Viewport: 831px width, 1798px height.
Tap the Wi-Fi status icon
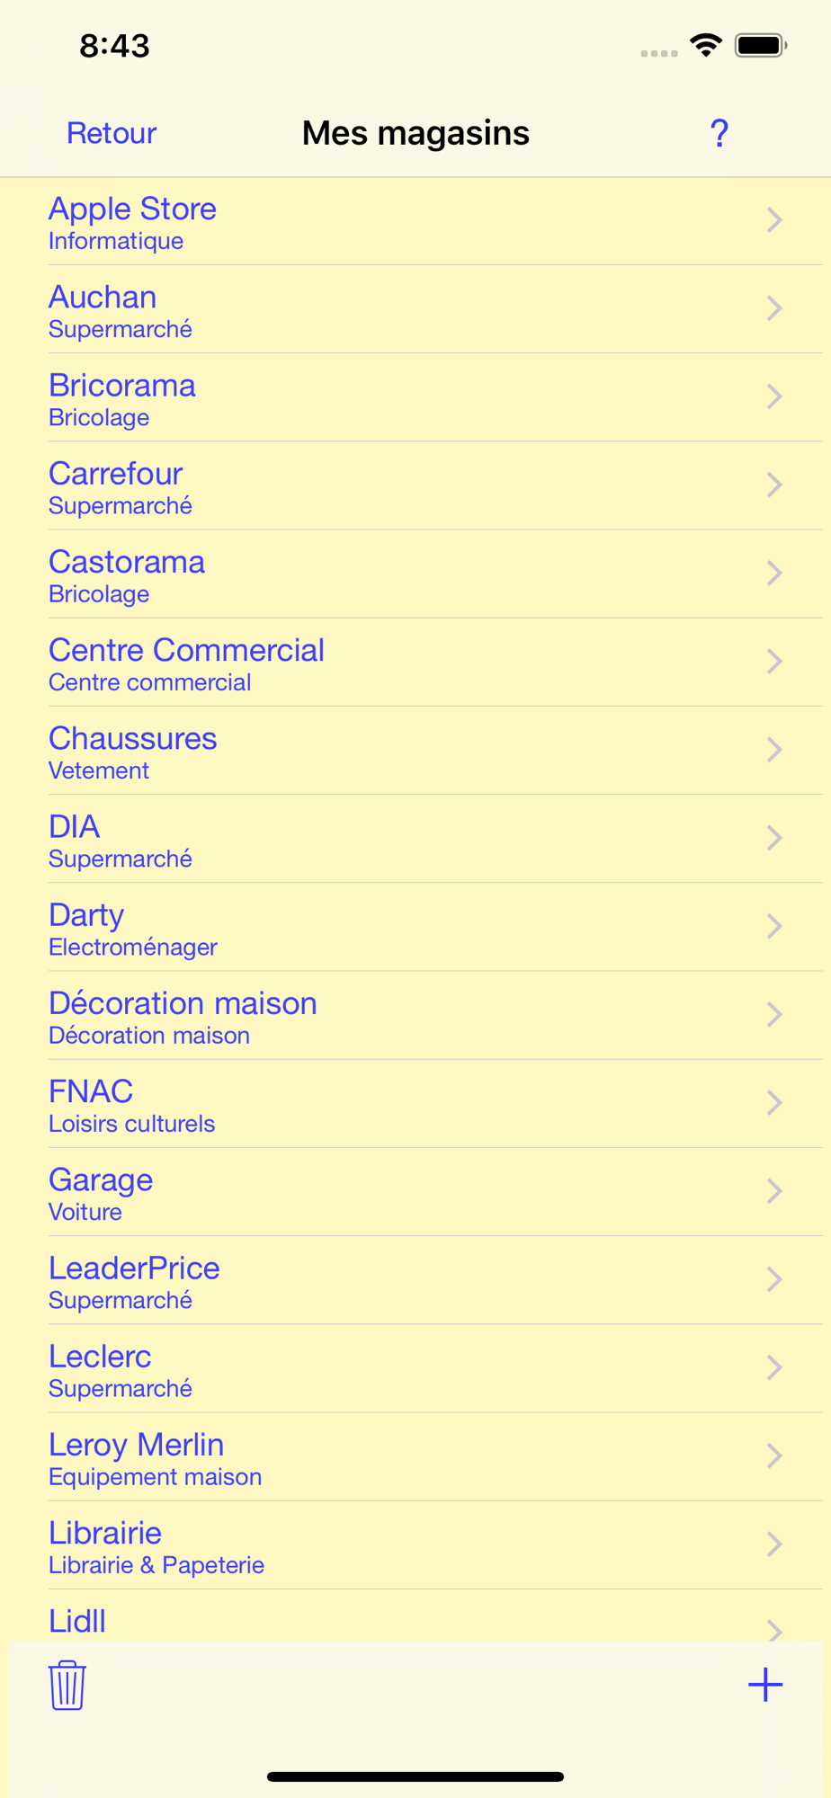706,45
